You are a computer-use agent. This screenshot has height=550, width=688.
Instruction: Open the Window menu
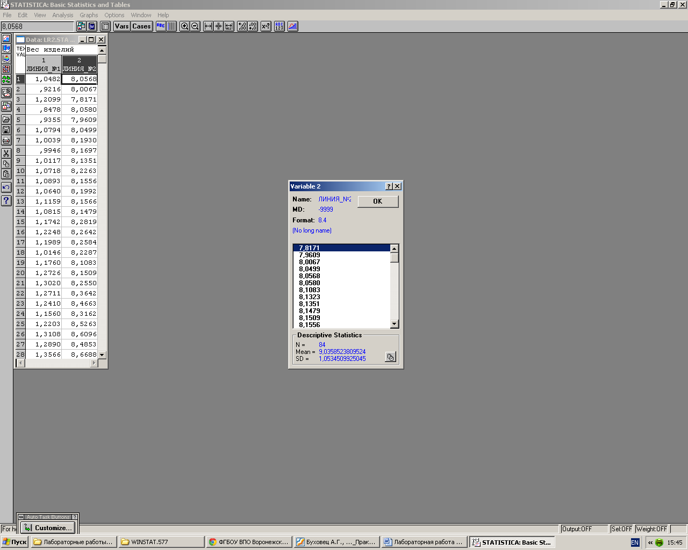tap(141, 15)
